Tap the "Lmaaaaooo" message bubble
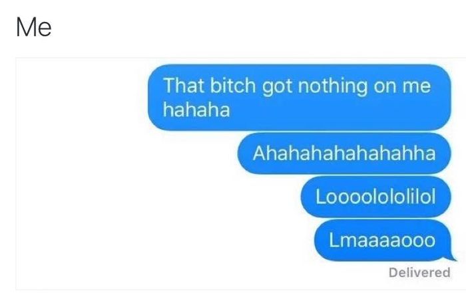 (x=383, y=241)
